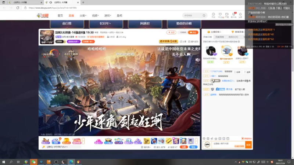294x165 pixels.
Task: Open the notifications bell icon
Action: [240, 15]
